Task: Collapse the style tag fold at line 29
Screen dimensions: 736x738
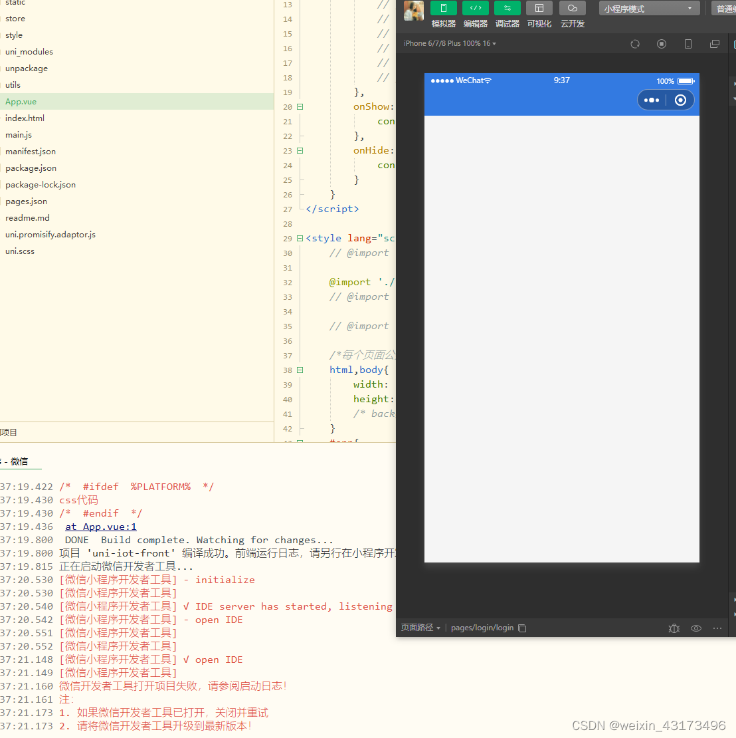Action: pos(300,238)
